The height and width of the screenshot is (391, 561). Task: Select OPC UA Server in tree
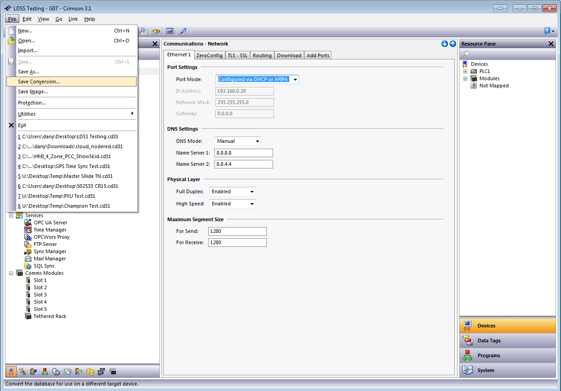coord(50,223)
